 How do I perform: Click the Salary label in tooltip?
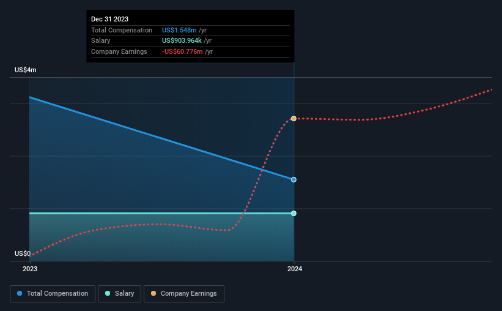(100, 41)
